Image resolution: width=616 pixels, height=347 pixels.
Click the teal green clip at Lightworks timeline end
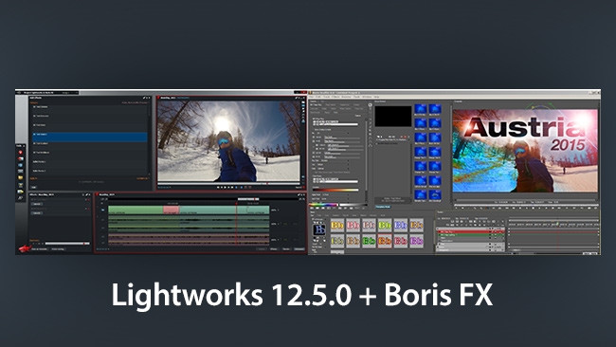259,210
